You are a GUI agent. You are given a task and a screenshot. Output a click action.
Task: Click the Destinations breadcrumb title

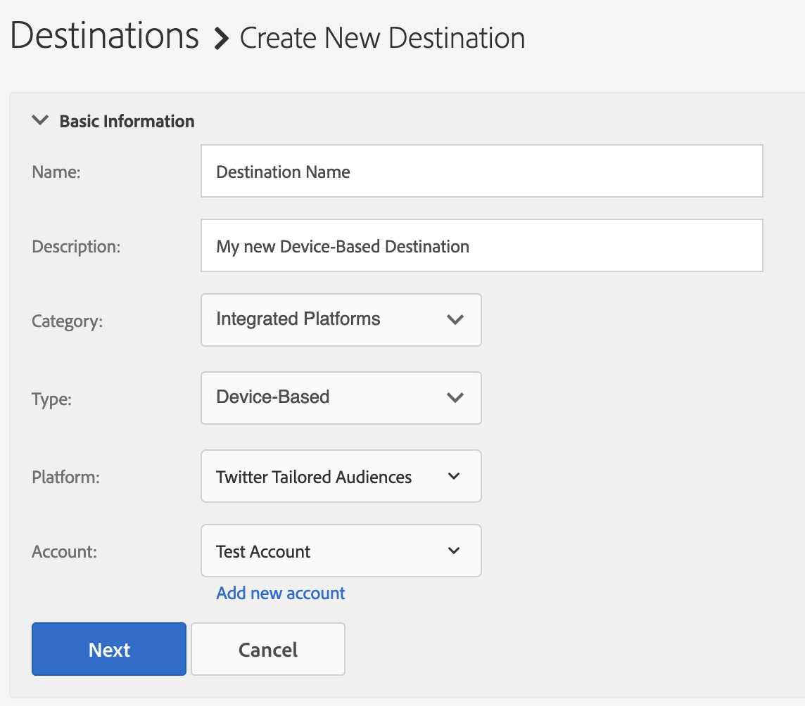click(x=105, y=36)
